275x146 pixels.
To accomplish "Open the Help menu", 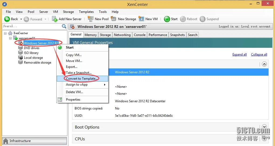I will pos(115,12).
